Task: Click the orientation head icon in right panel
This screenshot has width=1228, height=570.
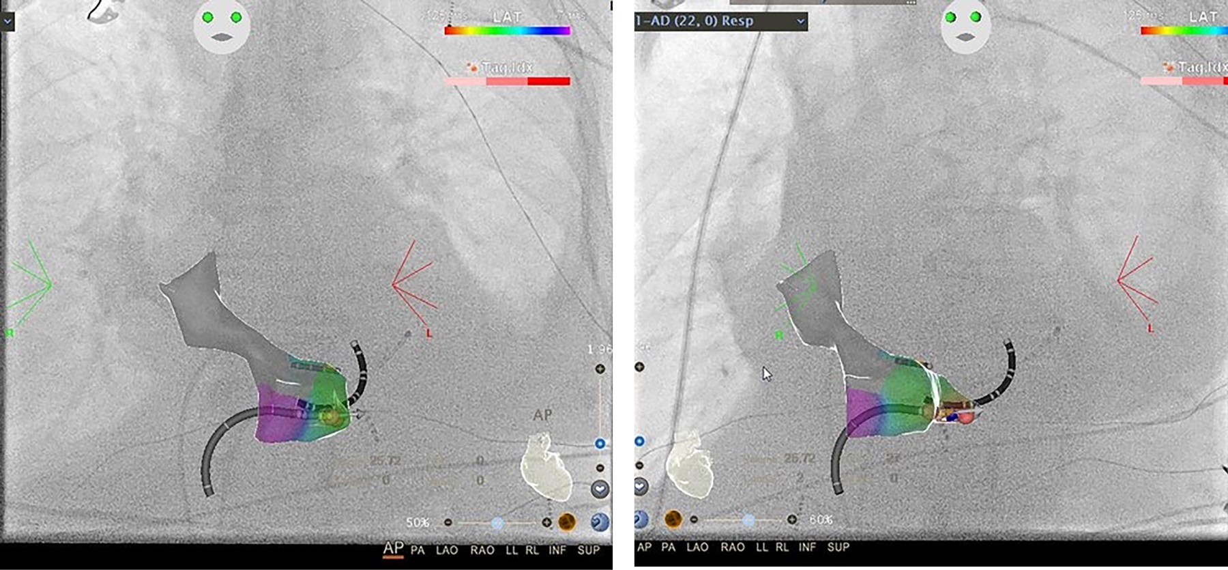Action: 965,26
